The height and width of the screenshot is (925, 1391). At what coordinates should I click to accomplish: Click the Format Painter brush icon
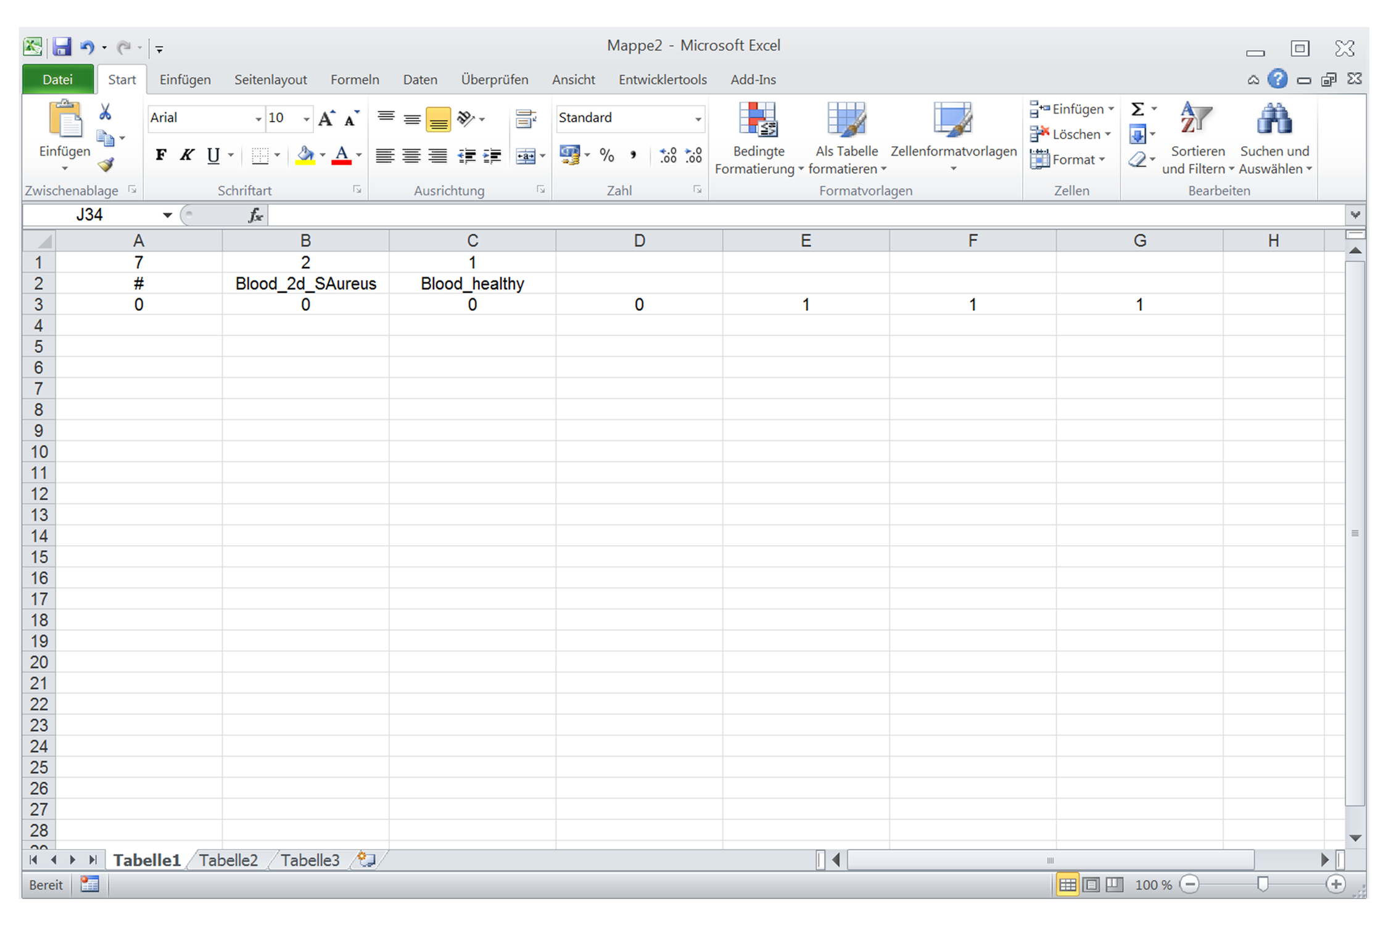click(x=106, y=165)
